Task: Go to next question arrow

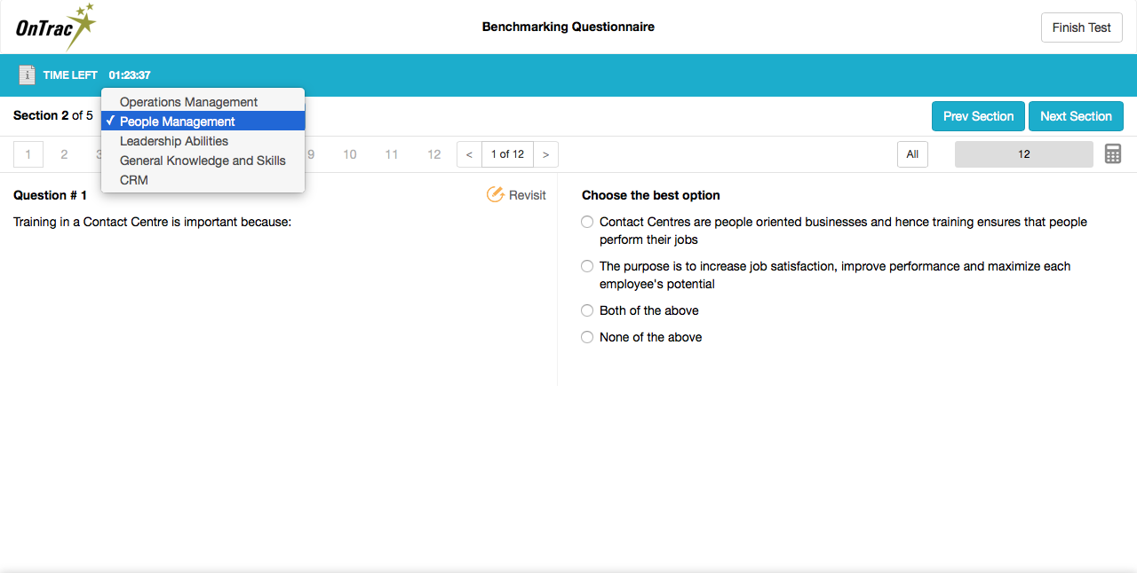Action: click(545, 154)
